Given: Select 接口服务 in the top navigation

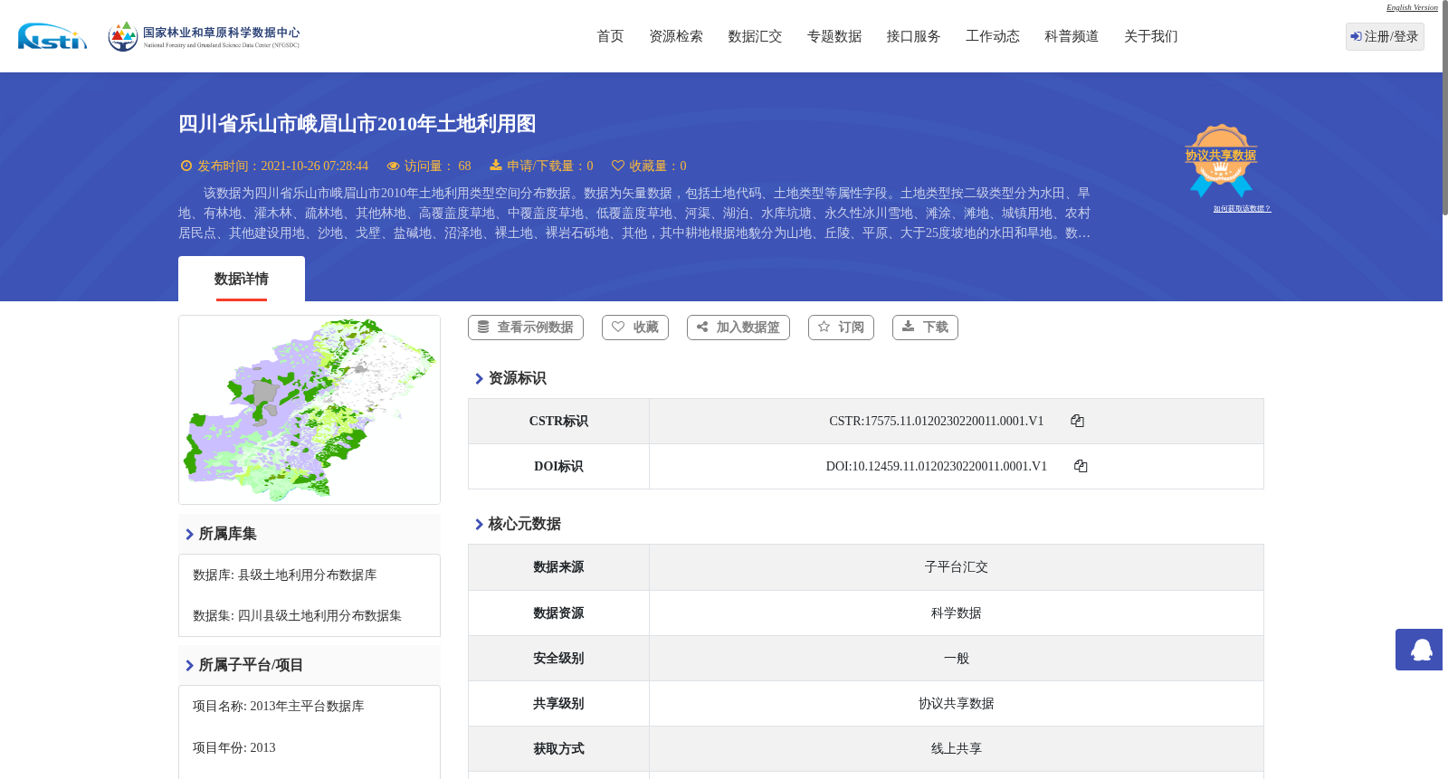Looking at the screenshot, I should [x=913, y=36].
